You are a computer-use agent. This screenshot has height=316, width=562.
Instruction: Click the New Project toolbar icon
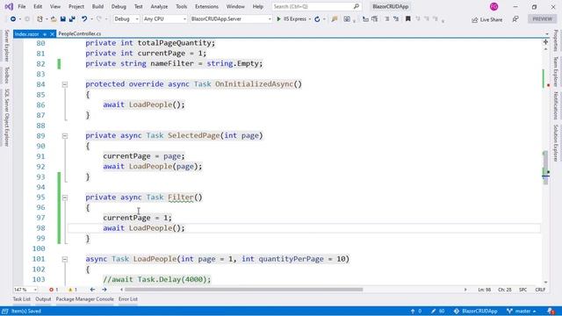40,19
